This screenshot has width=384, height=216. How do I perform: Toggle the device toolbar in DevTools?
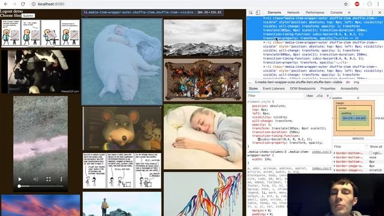(258, 13)
